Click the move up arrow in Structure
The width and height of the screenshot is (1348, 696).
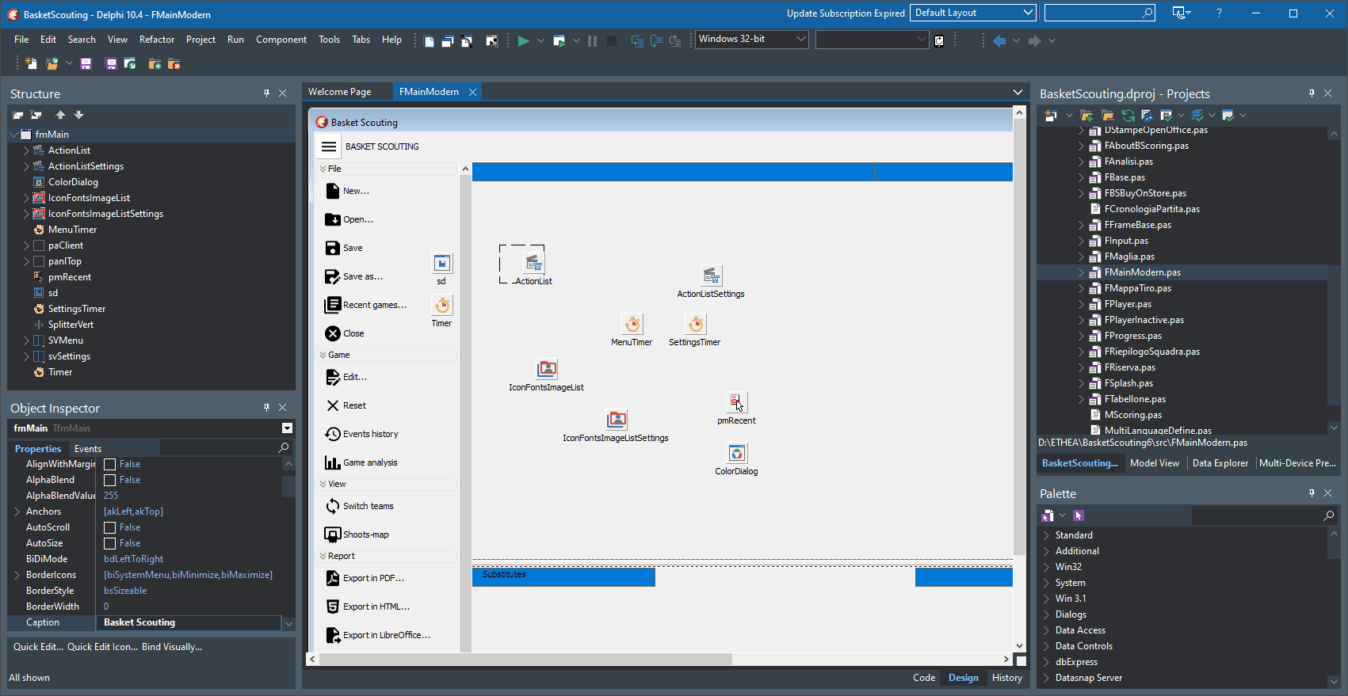60,115
